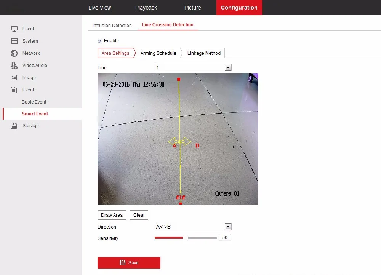Click the Network globe icon
Viewport: 381px width, 275px height.
click(x=14, y=53)
